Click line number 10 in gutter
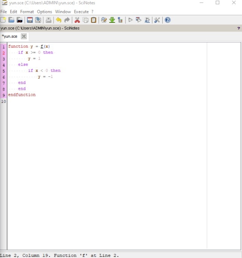 tap(4, 101)
